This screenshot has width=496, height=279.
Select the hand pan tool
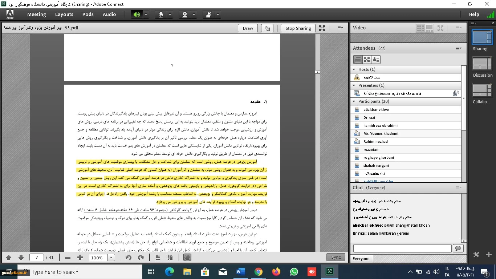coord(187,258)
